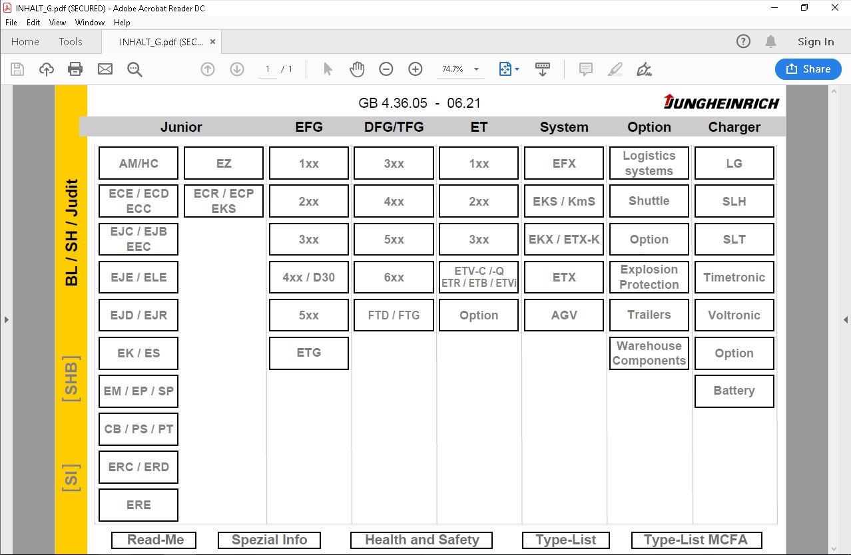Click the Fill and Sign pen icon

pyautogui.click(x=643, y=69)
